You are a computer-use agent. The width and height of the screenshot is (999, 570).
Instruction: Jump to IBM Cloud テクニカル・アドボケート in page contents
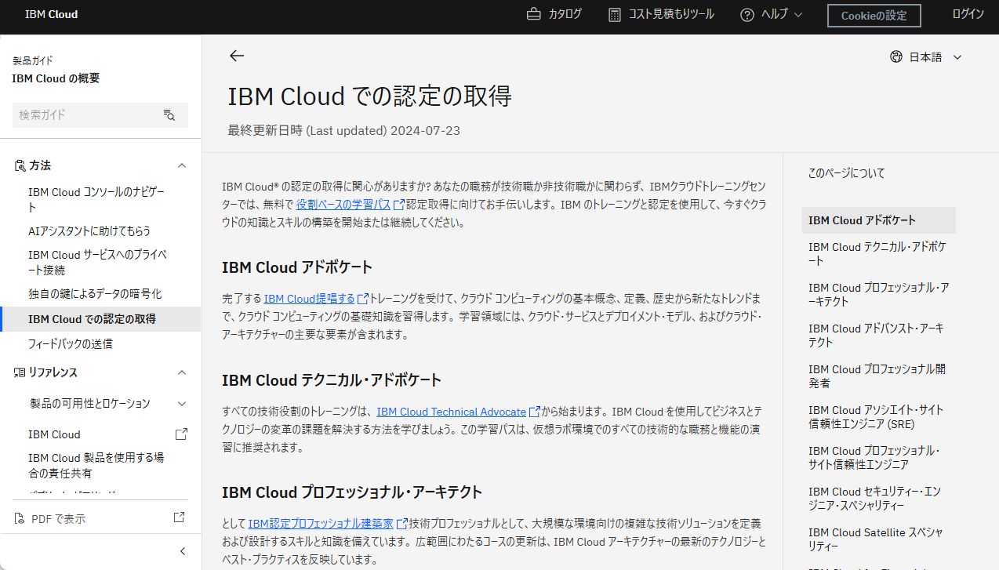(x=879, y=254)
